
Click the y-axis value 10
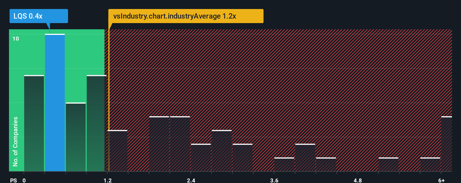pos(16,39)
